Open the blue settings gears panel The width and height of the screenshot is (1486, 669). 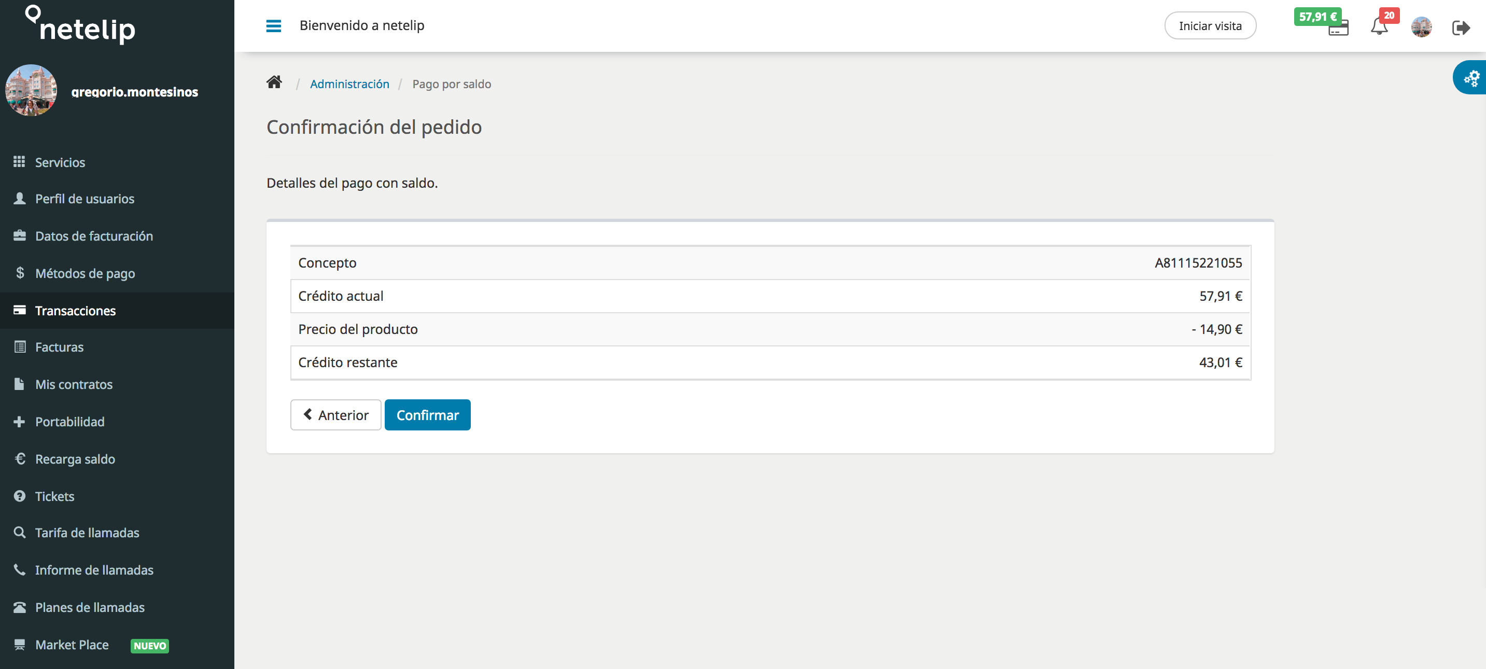pos(1470,77)
